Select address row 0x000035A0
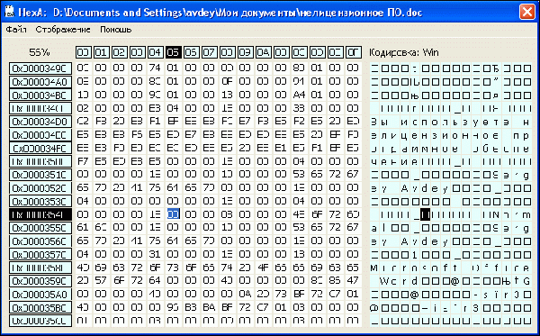This screenshot has width=540, height=336. click(40, 295)
